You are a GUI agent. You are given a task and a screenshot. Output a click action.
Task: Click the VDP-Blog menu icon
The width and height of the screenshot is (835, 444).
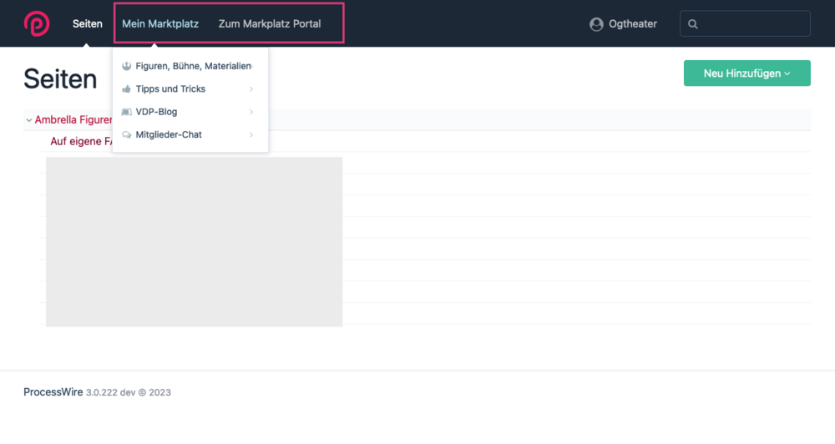point(127,112)
